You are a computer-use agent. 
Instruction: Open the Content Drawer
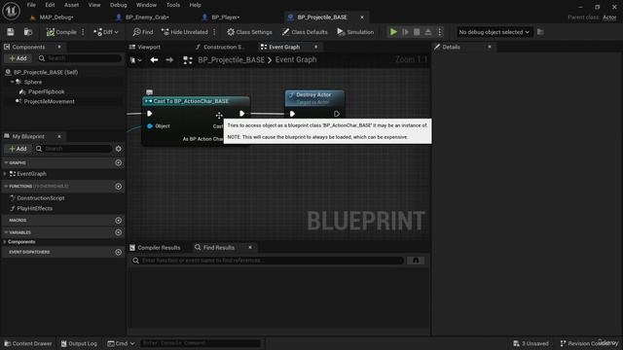click(28, 343)
